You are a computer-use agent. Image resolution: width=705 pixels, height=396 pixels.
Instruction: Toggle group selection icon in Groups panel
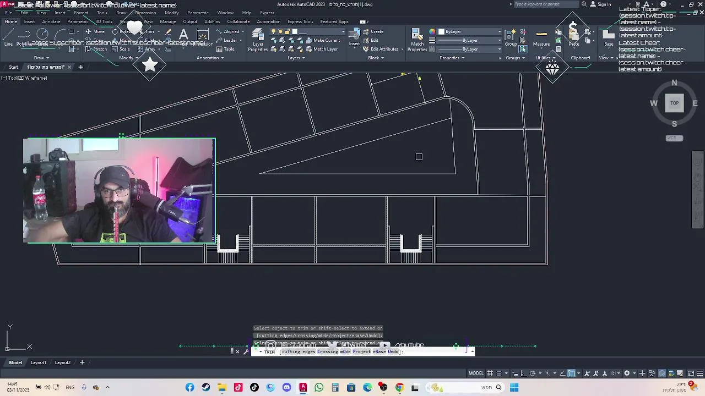click(x=523, y=49)
